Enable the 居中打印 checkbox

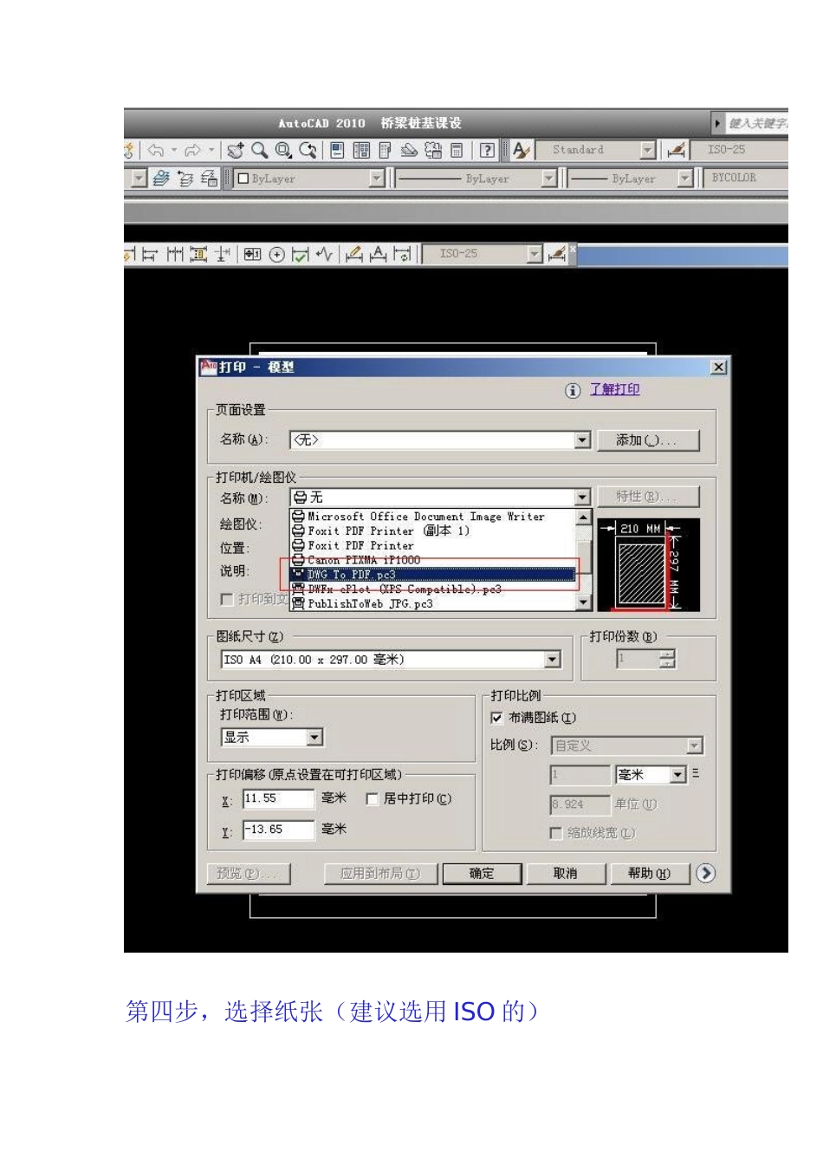373,799
